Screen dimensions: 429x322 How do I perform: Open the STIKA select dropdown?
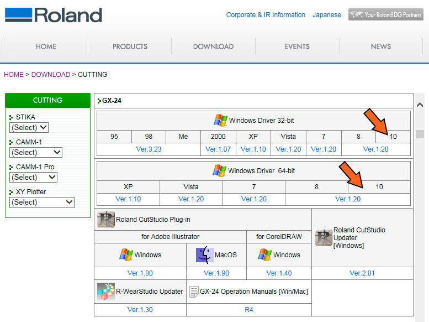(x=29, y=127)
